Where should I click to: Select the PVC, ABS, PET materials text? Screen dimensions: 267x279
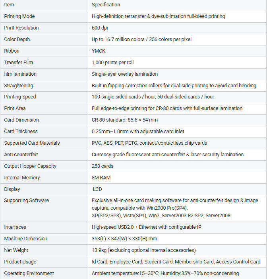click(149, 143)
